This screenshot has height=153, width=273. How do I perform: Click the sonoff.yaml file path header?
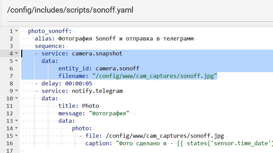[70, 10]
